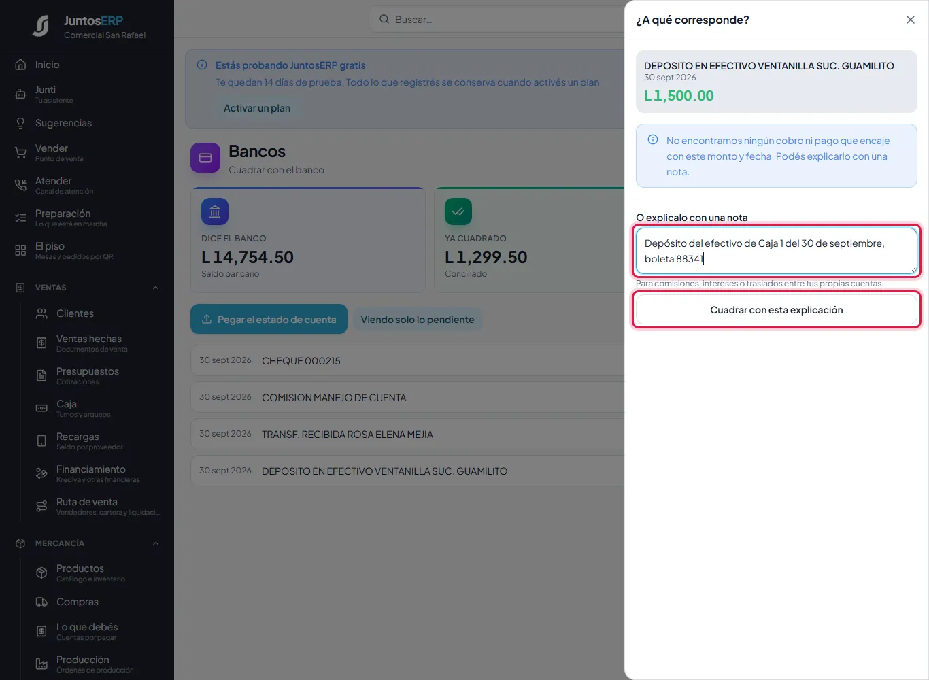Select the COMISION MANEJO DE CUENTA row
This screenshot has height=680, width=929.
point(408,397)
